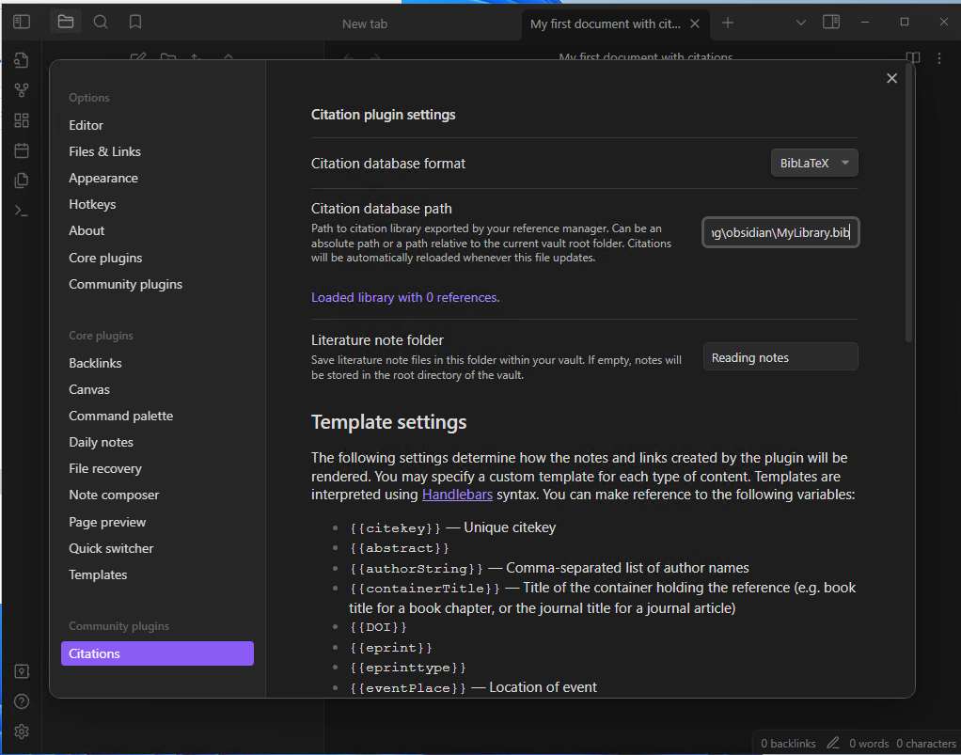Open Templates plugin settings
This screenshot has width=961, height=755.
click(98, 574)
